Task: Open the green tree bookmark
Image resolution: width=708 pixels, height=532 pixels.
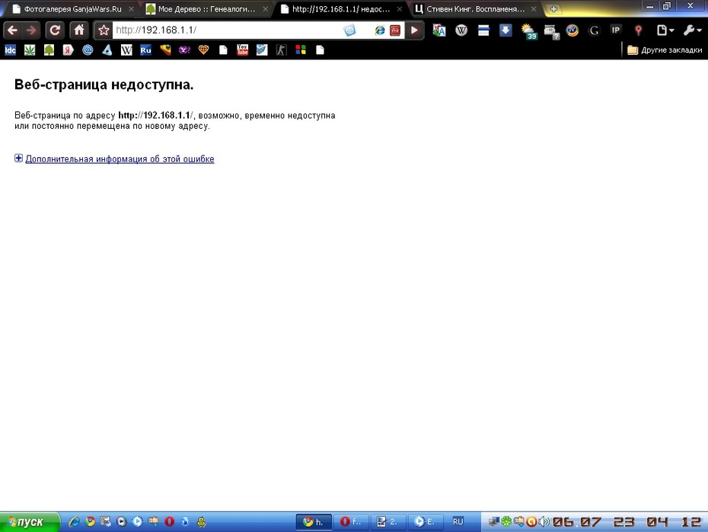Action: point(49,50)
